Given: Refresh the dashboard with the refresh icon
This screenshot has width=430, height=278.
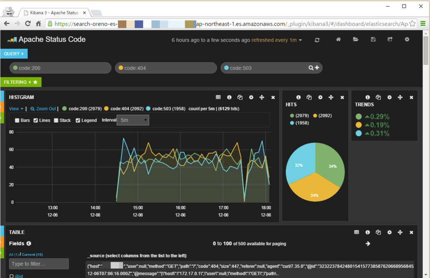Looking at the screenshot, I should 317,40.
